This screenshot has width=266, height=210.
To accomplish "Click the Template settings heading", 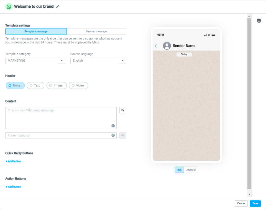I will coord(18,25).
